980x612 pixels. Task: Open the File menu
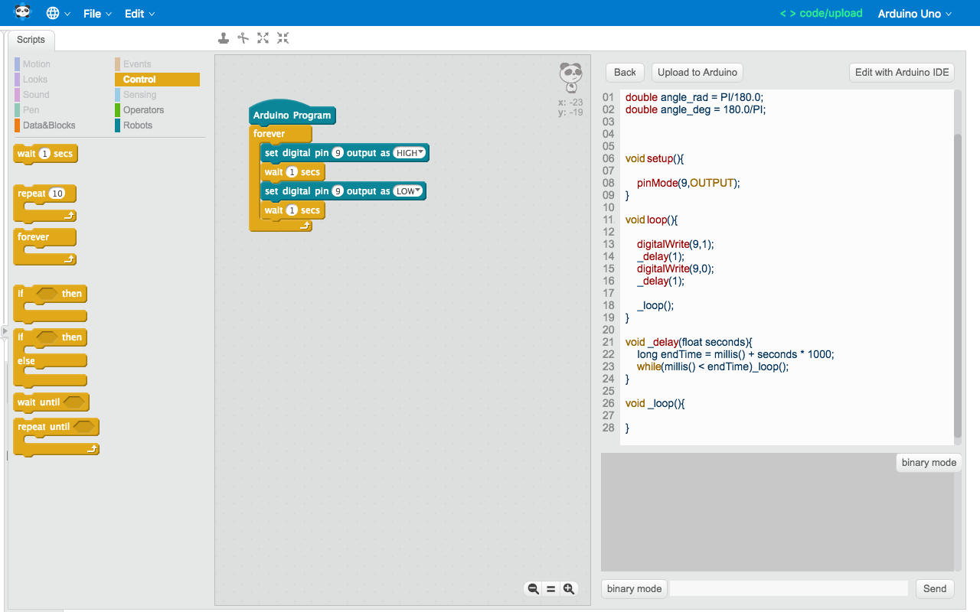pyautogui.click(x=97, y=14)
